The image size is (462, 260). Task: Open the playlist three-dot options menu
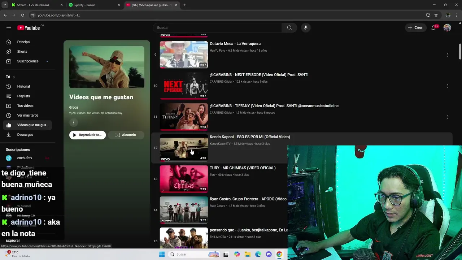74,122
